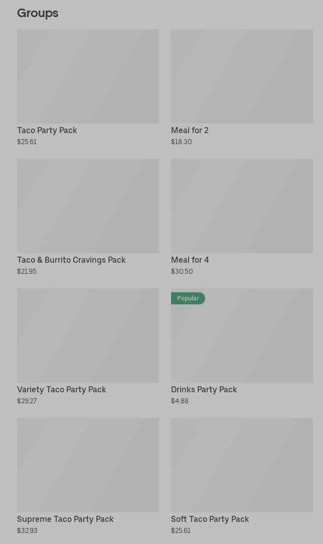Select the Soft Taco Party Pack name
This screenshot has height=544, width=323.
(x=210, y=519)
